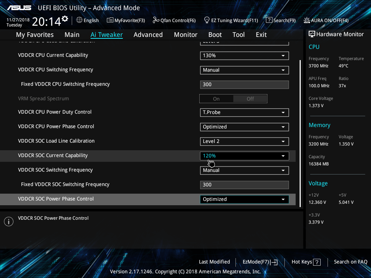Viewport: 371px width, 278px height.
Task: Select VDDCR CPU Current Capability label
Action: tap(53, 55)
